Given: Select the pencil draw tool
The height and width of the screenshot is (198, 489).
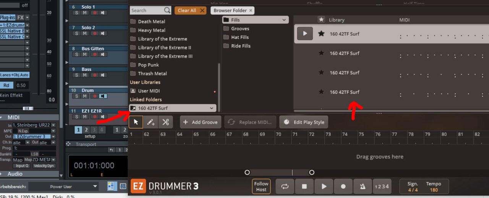Looking at the screenshot, I should 151,122.
